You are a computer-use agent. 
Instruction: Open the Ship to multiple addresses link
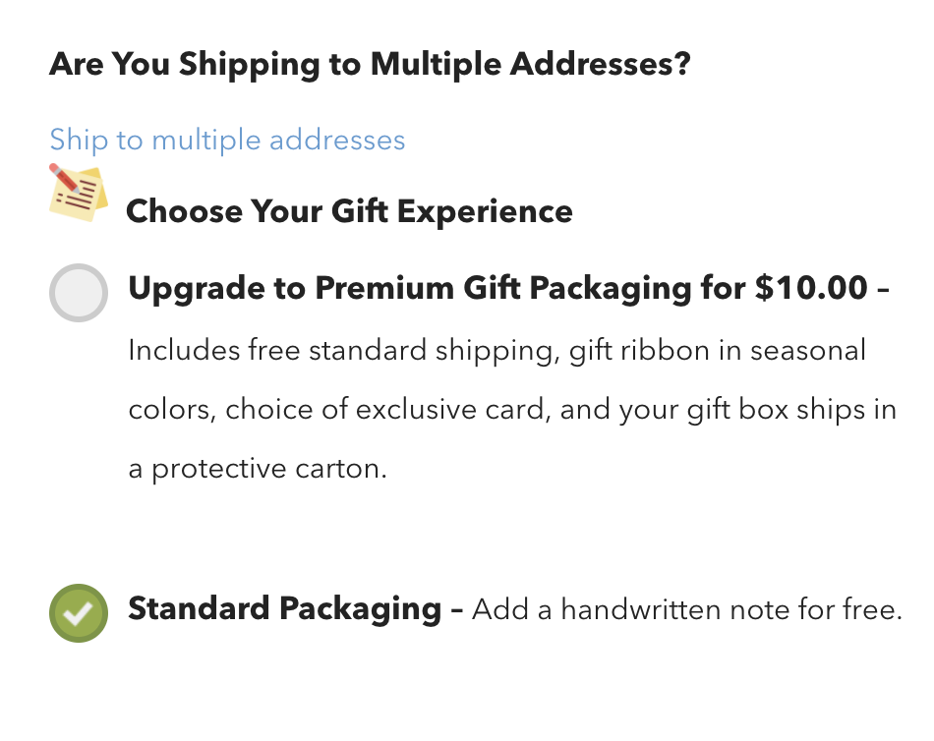(x=227, y=140)
